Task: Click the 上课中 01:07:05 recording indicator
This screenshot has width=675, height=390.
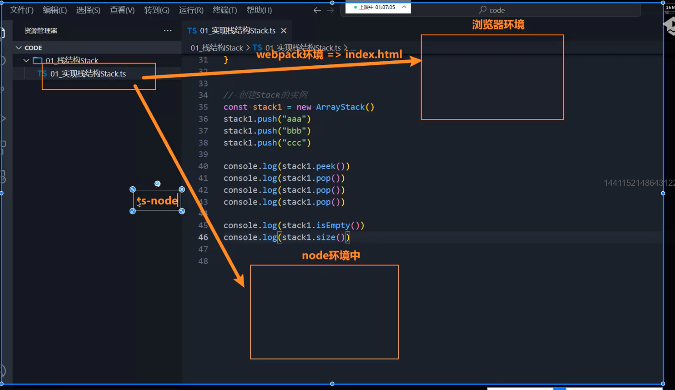Action: coord(375,7)
